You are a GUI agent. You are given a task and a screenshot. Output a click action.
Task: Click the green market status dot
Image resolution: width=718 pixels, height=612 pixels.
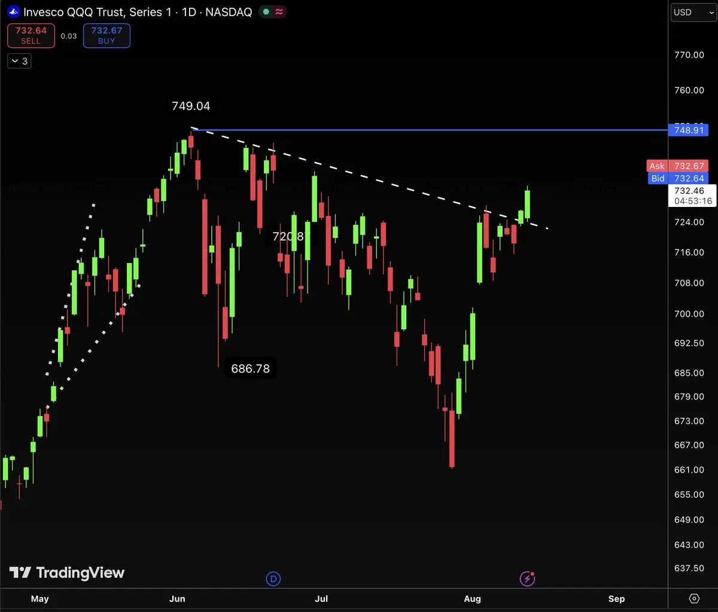tap(266, 11)
